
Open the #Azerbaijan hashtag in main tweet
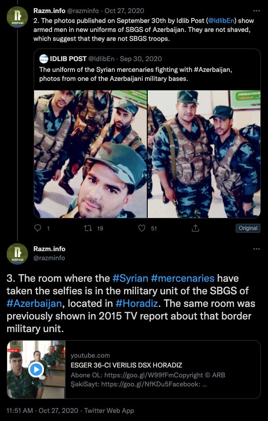click(x=34, y=303)
